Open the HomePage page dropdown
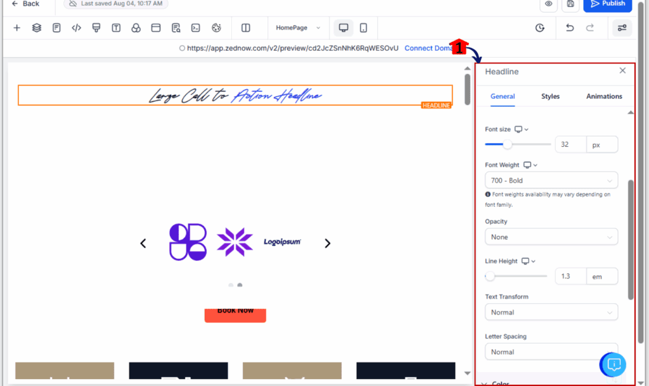 (x=298, y=28)
